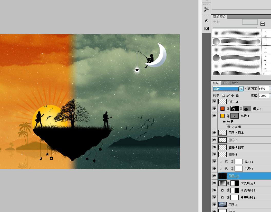The width and height of the screenshot is (271, 212).
Task: Click mask link icon on 色阶 1
Action: [233, 169]
